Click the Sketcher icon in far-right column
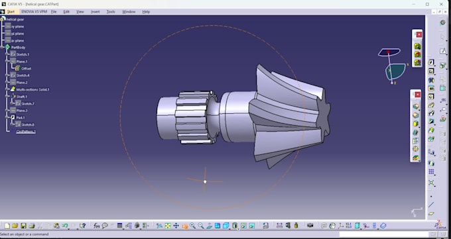This screenshot has height=239, width=451. click(x=443, y=51)
